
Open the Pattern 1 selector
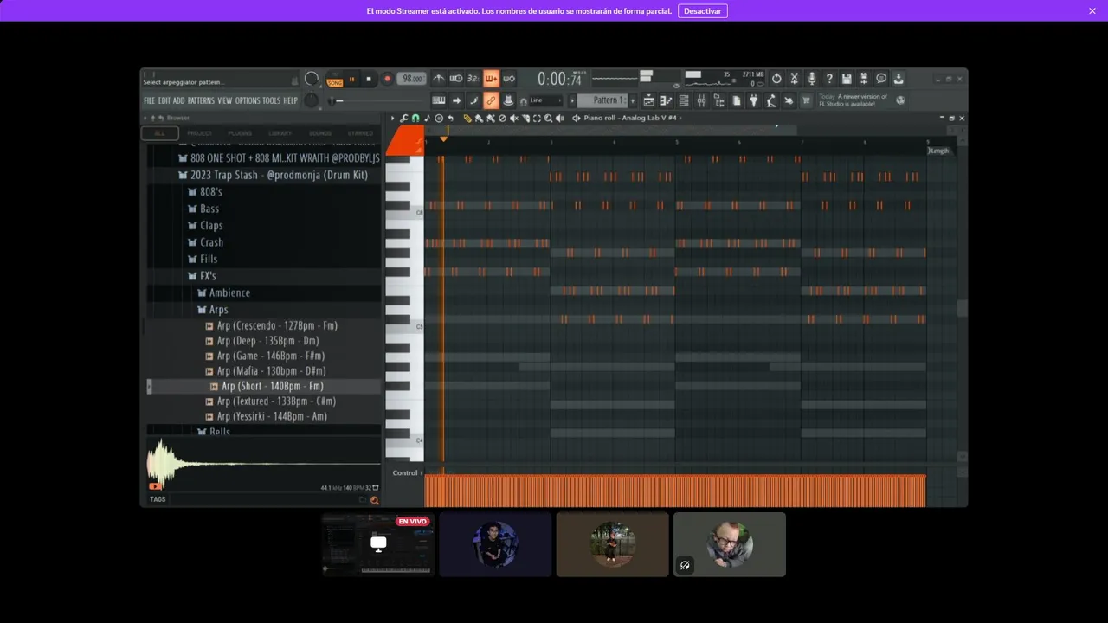(602, 100)
